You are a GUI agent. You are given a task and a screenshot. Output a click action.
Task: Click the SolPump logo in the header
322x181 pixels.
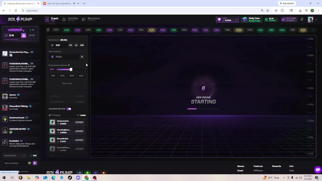20,19
